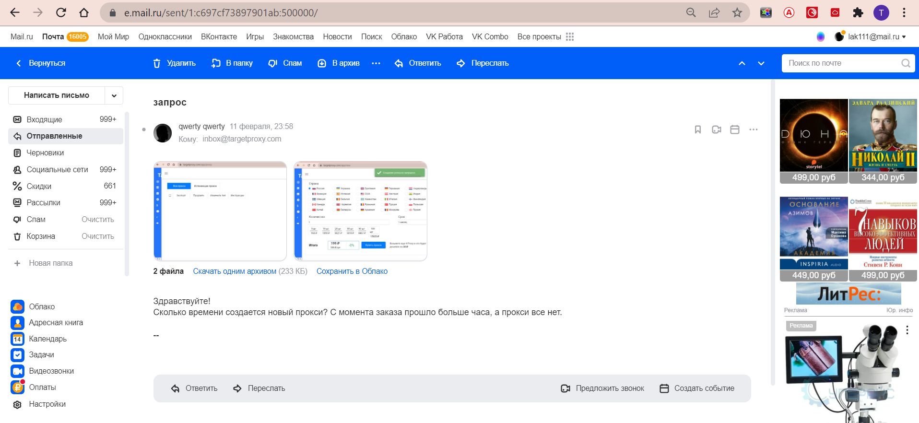Click the calendar event icon in message header
This screenshot has height=423, width=919.
(734, 129)
